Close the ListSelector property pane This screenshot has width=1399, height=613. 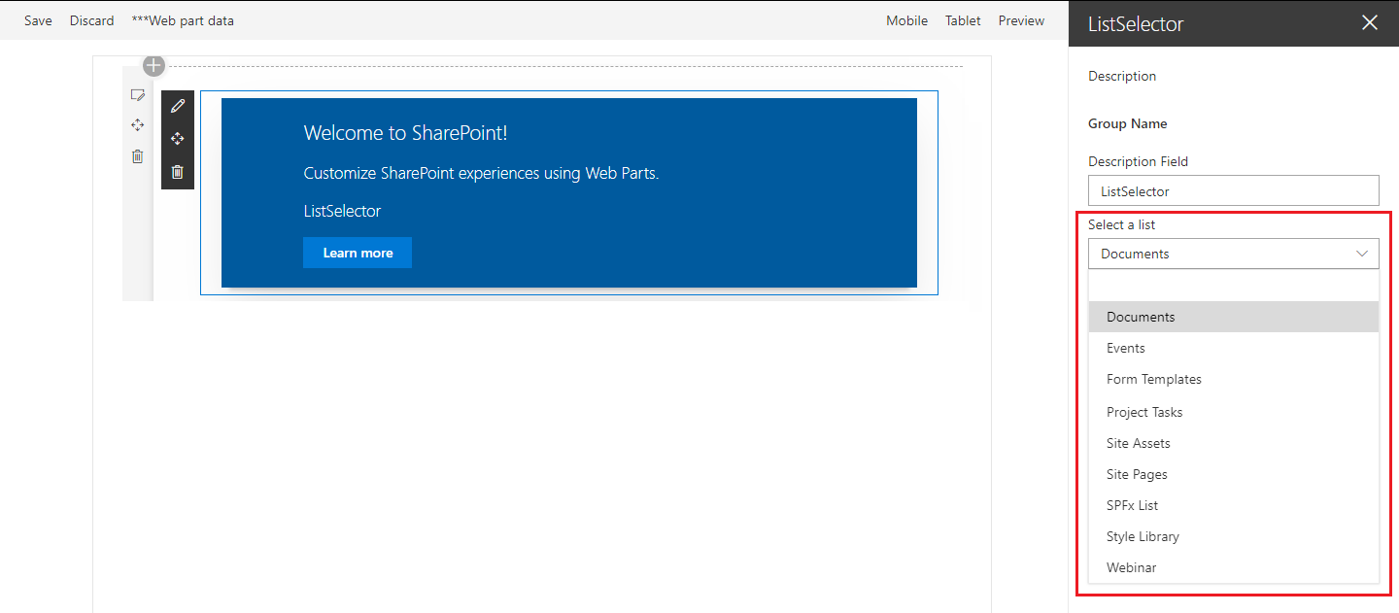click(x=1370, y=23)
